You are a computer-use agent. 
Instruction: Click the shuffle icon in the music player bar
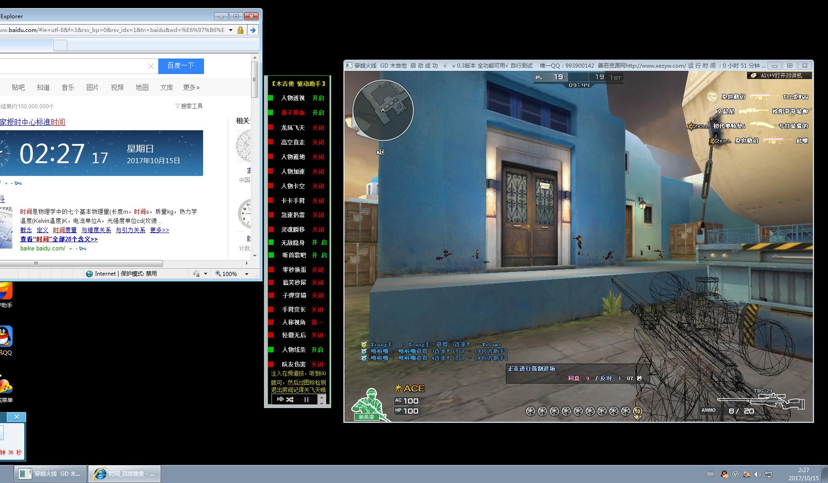[290, 399]
